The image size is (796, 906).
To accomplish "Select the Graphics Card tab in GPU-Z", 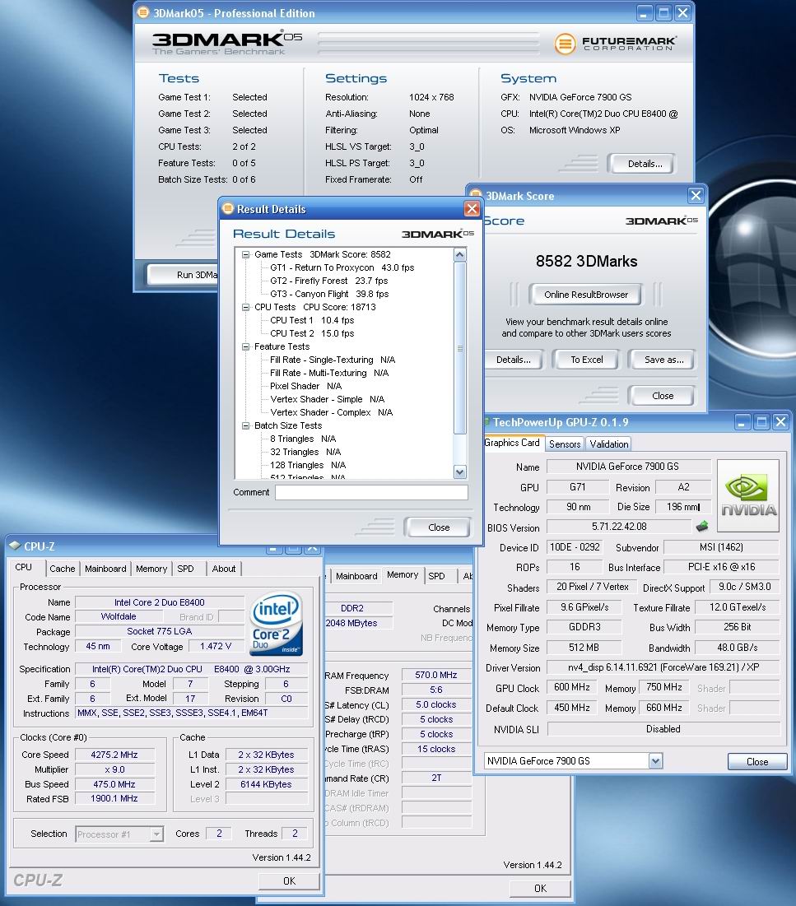I will click(512, 443).
